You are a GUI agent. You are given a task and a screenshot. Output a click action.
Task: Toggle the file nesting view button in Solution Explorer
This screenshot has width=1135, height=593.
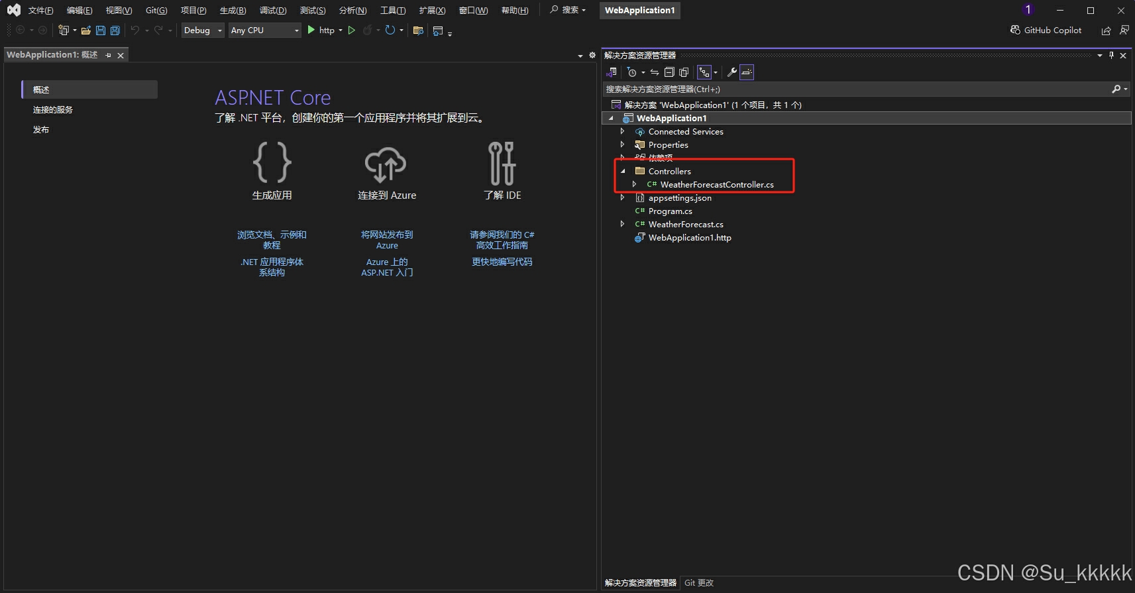pyautogui.click(x=704, y=72)
